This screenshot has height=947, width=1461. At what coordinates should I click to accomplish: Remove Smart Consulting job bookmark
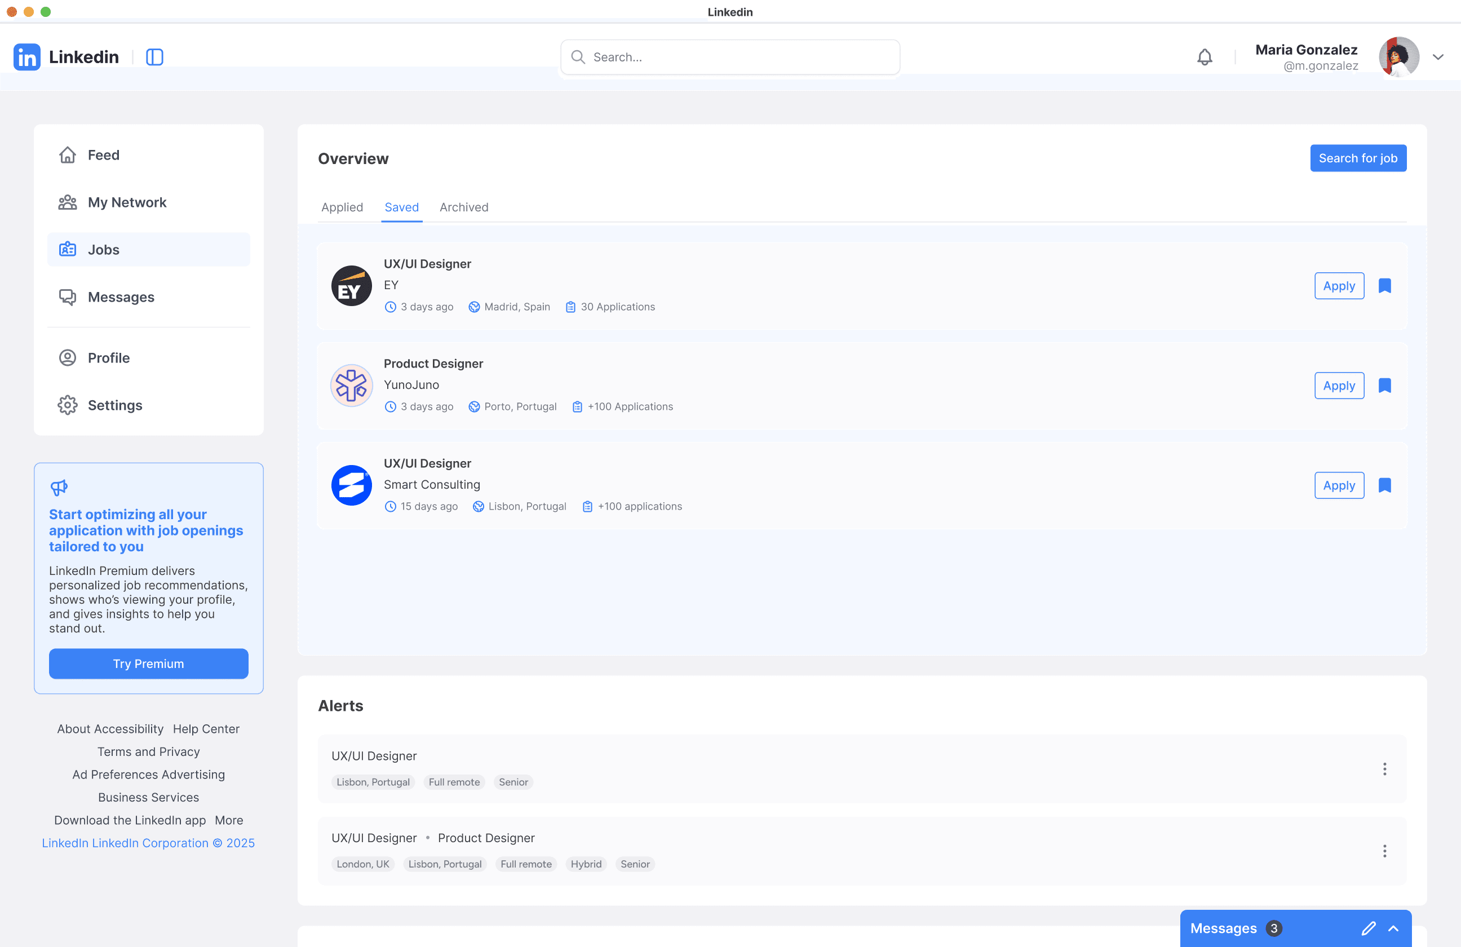pyautogui.click(x=1385, y=485)
